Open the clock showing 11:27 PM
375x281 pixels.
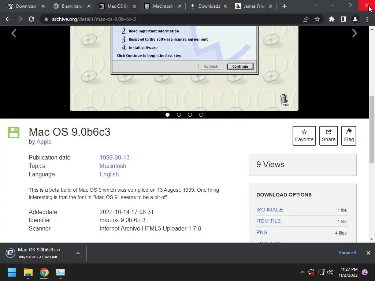tap(348, 272)
